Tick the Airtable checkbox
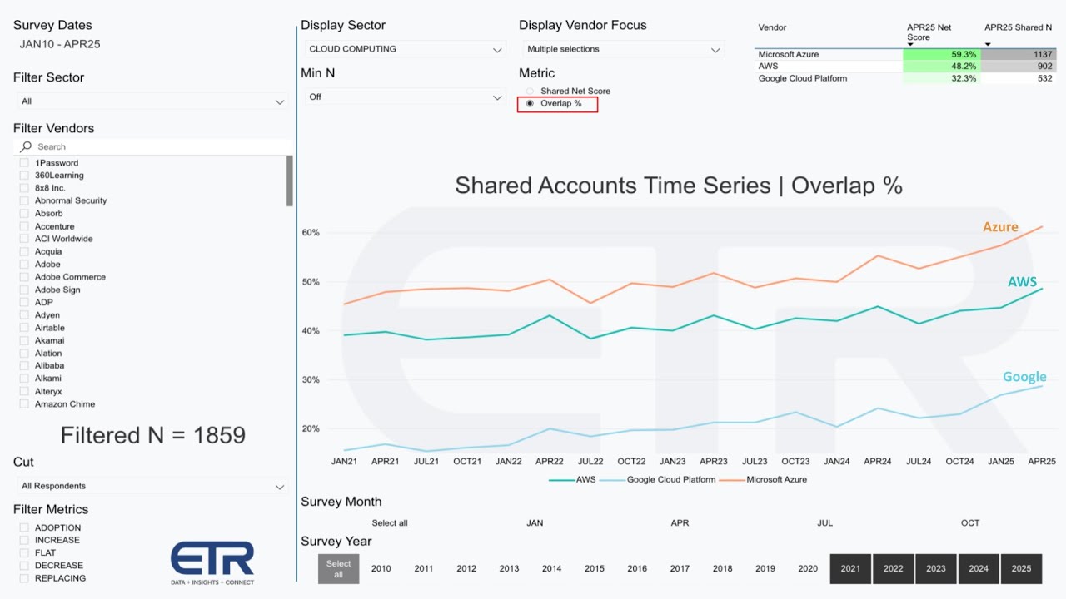The height and width of the screenshot is (599, 1066). pos(25,328)
